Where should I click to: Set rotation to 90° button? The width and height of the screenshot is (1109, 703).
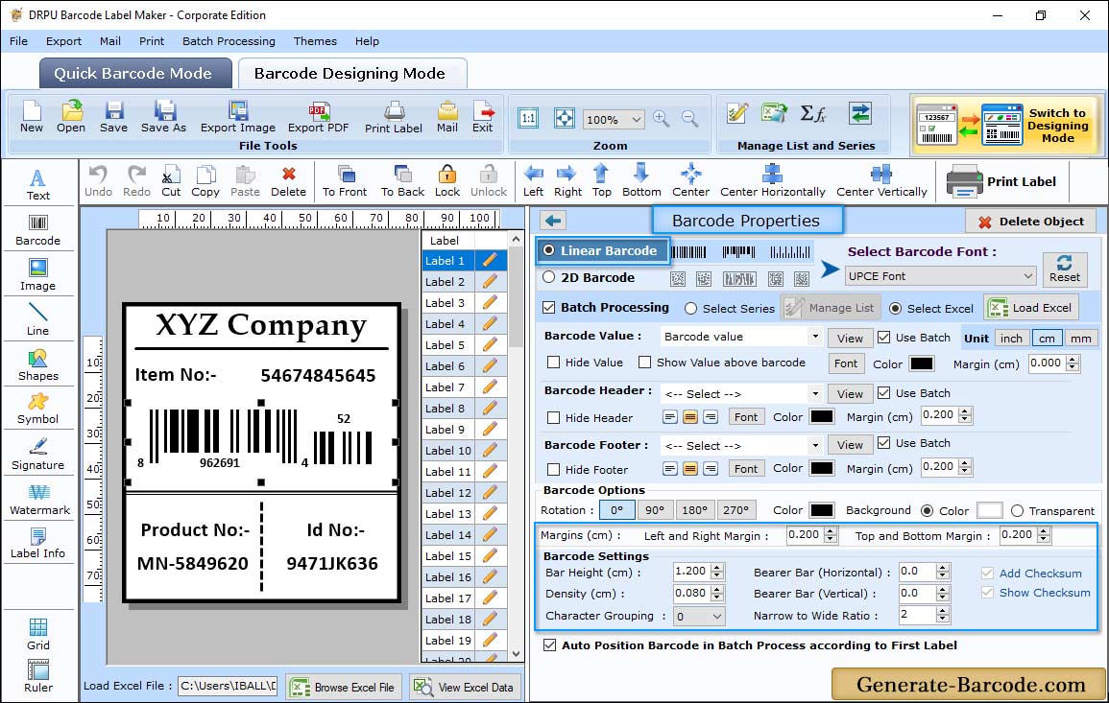[x=655, y=510]
